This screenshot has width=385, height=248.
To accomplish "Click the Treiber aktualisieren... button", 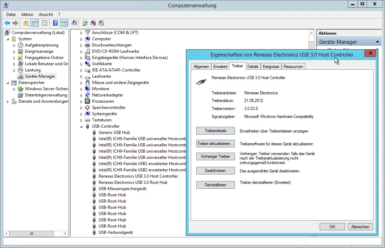I will coord(215,144).
